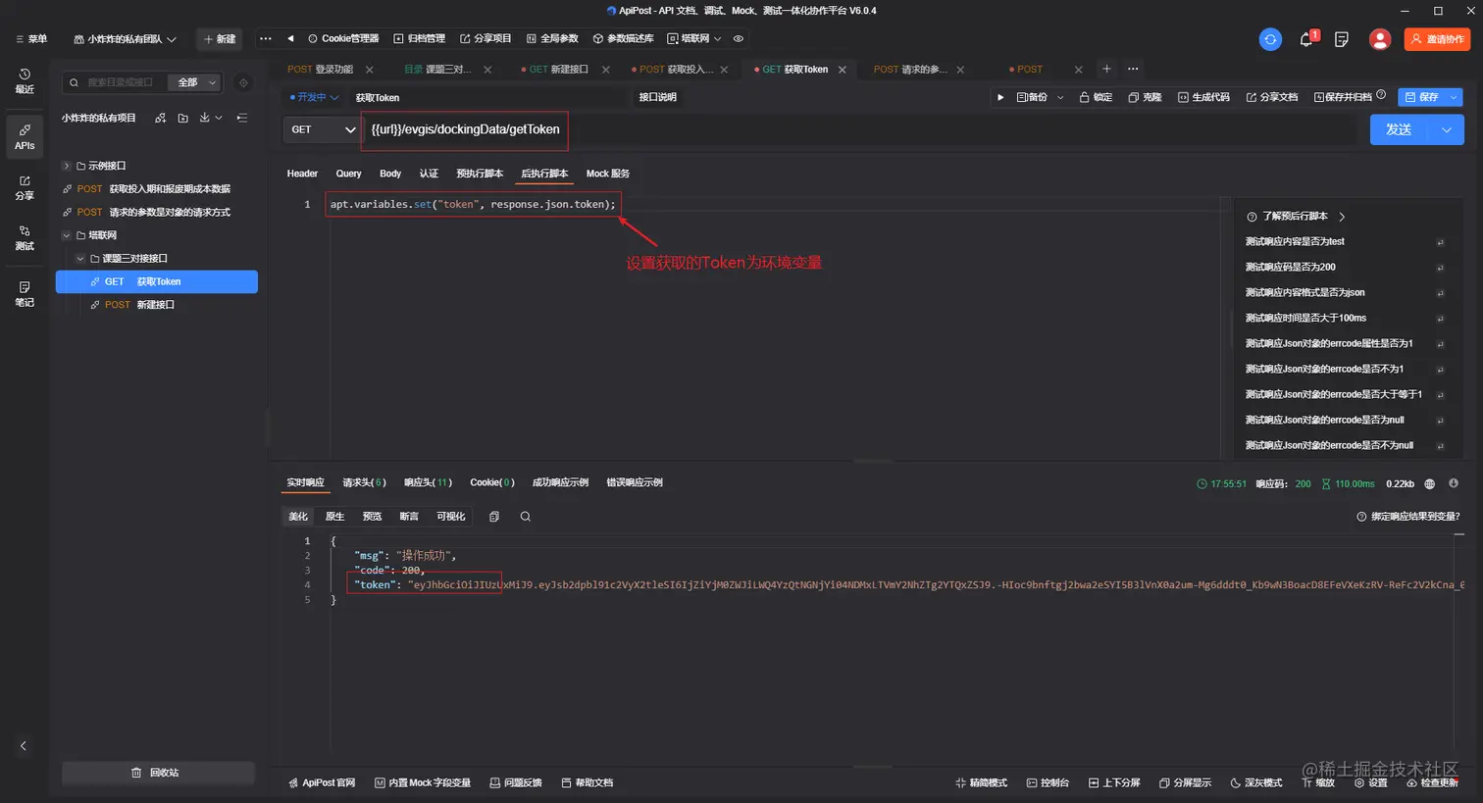Switch to the Query tab
This screenshot has width=1483, height=803.
click(349, 174)
